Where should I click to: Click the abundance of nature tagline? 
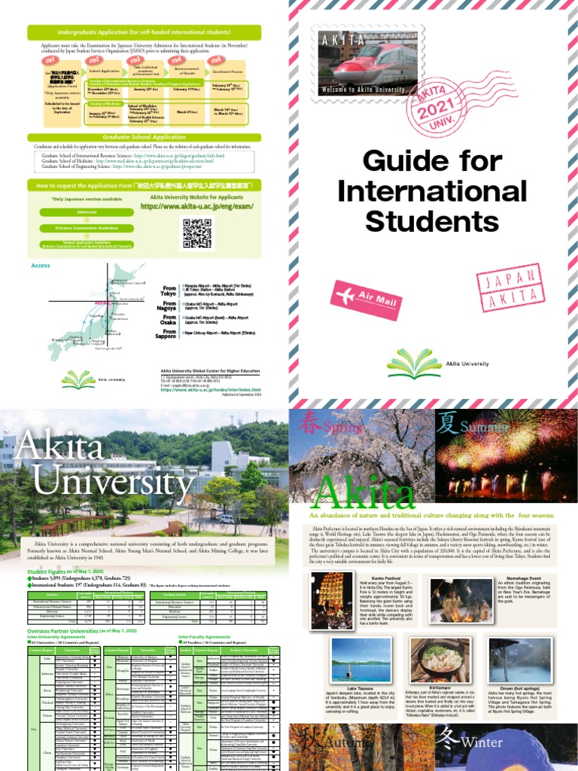point(431,515)
